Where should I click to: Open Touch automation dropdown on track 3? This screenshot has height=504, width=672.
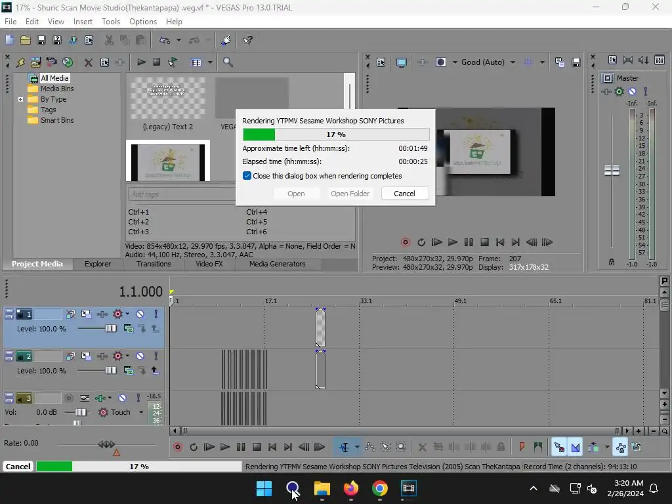coord(141,412)
